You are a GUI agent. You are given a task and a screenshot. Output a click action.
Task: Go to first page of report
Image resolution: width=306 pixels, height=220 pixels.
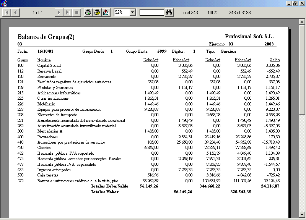7,13
